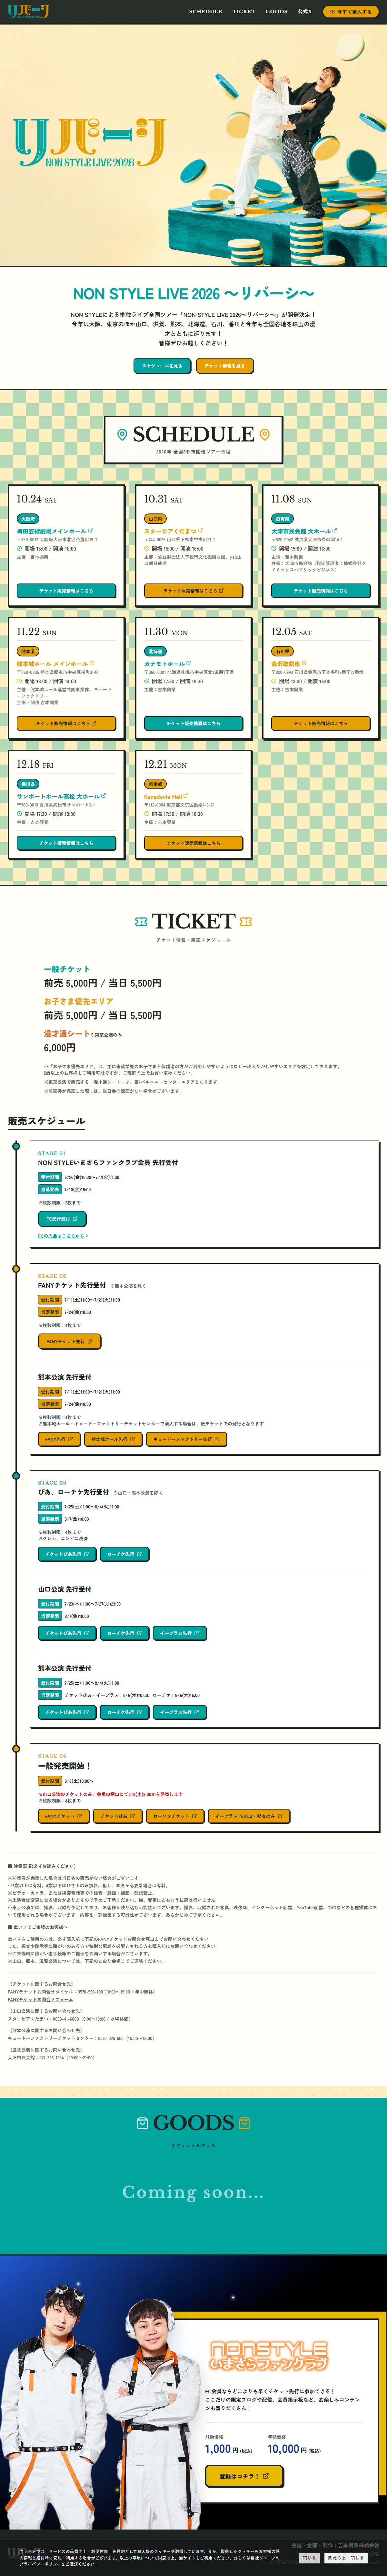Click the ローソンチケット button in Stage 04
The width and height of the screenshot is (387, 2576).
(175, 1816)
